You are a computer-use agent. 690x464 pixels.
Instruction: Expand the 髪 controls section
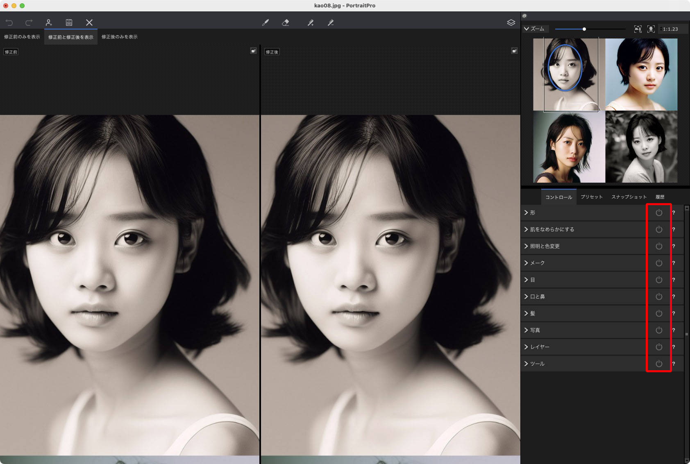click(526, 313)
